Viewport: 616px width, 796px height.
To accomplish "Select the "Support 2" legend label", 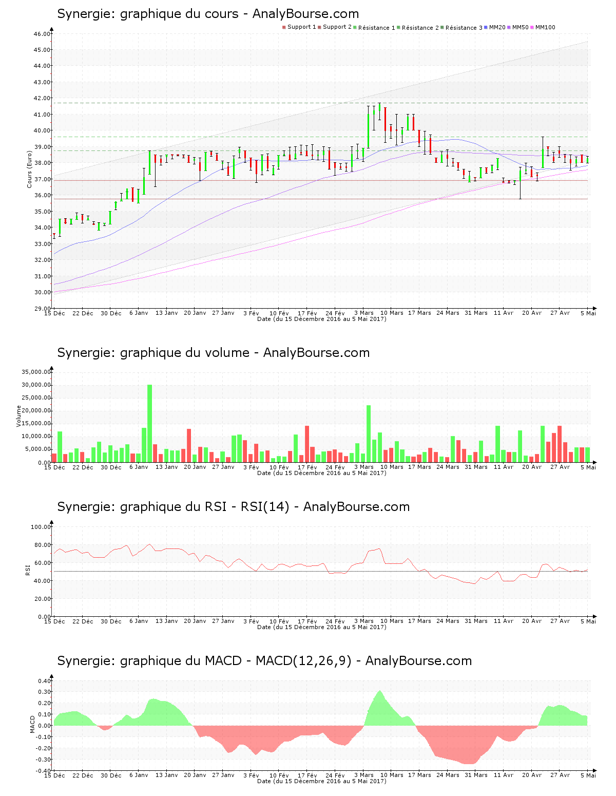I will [337, 27].
